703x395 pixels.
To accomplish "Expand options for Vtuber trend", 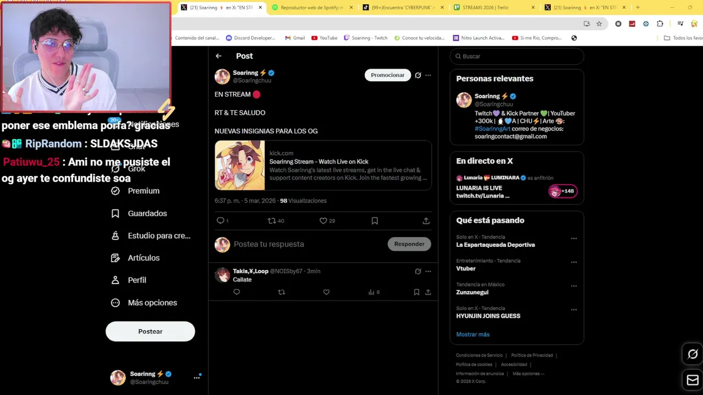I will pos(574,262).
